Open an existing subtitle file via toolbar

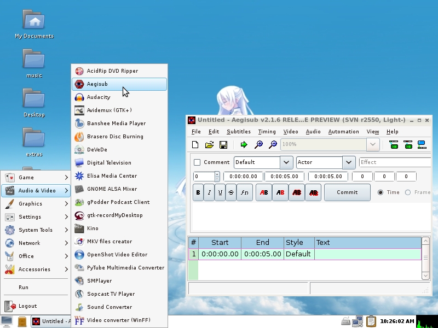[x=210, y=144]
